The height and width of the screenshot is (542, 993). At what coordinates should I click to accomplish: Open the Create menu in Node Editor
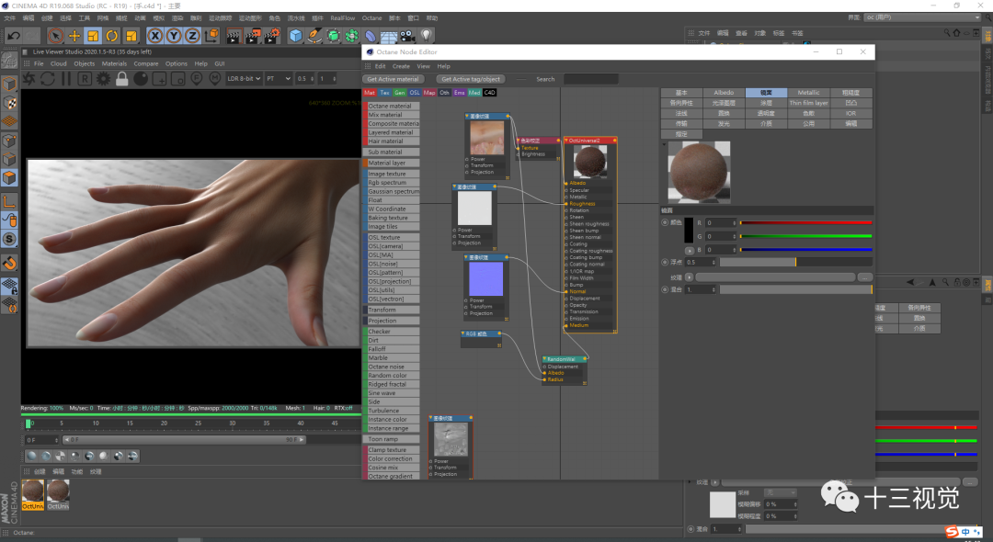coord(401,66)
